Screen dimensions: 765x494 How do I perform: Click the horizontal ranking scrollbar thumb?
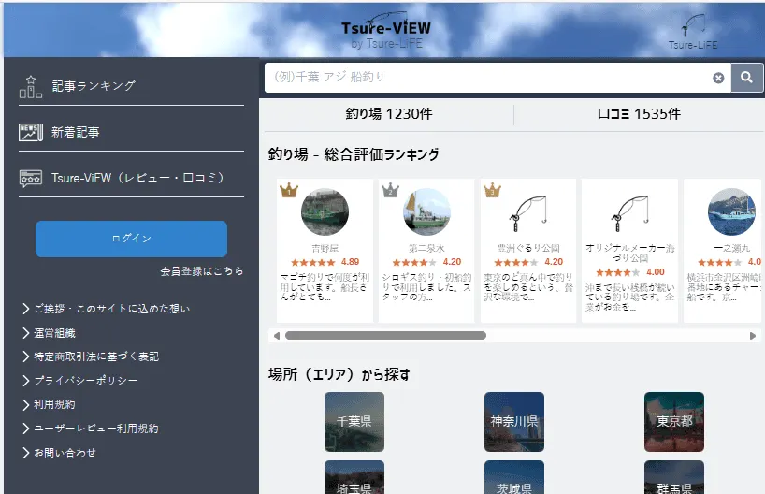point(385,336)
